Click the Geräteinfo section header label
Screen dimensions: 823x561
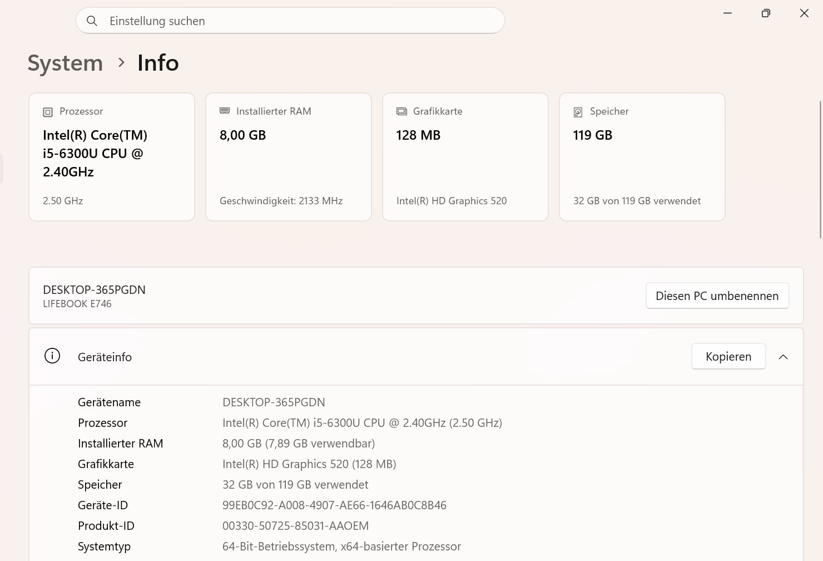click(x=105, y=357)
